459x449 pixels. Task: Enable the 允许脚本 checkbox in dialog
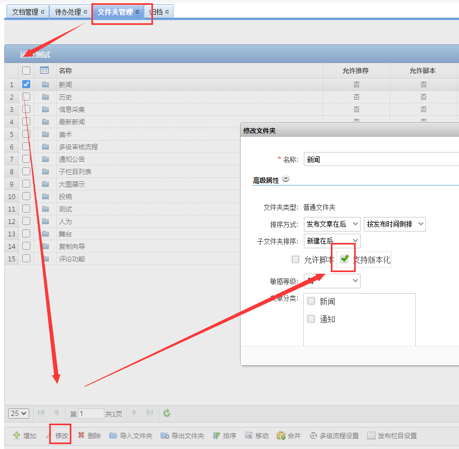(295, 260)
